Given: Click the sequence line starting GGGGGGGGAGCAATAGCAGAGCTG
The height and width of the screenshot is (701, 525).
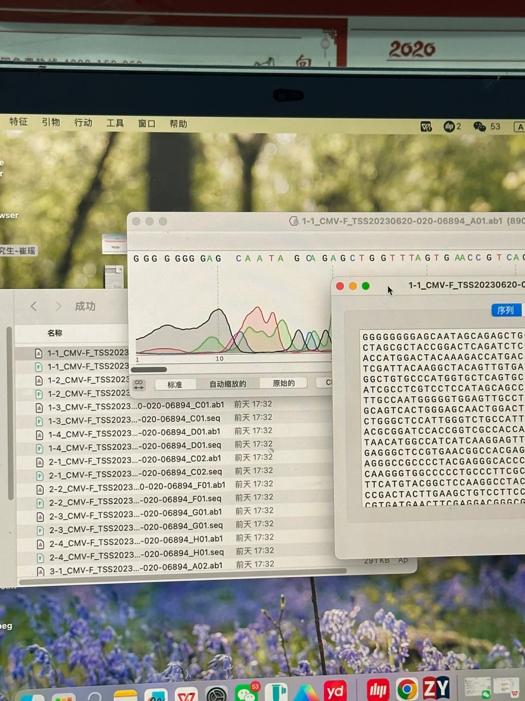Looking at the screenshot, I should coord(443,336).
